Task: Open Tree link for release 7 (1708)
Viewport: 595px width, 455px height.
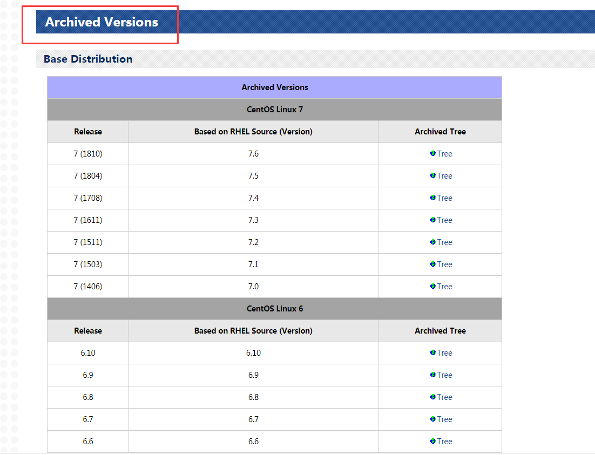Action: pyautogui.click(x=444, y=198)
